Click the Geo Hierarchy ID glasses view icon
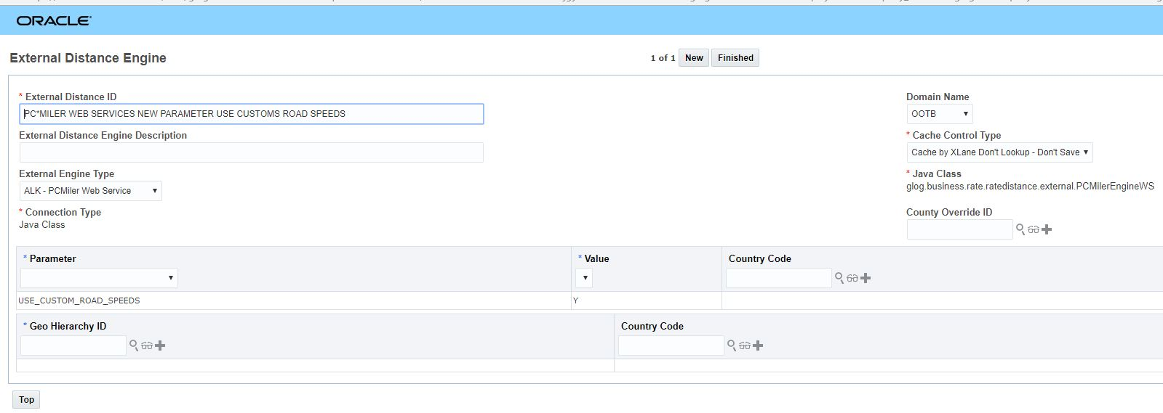1163x413 pixels. pyautogui.click(x=146, y=346)
